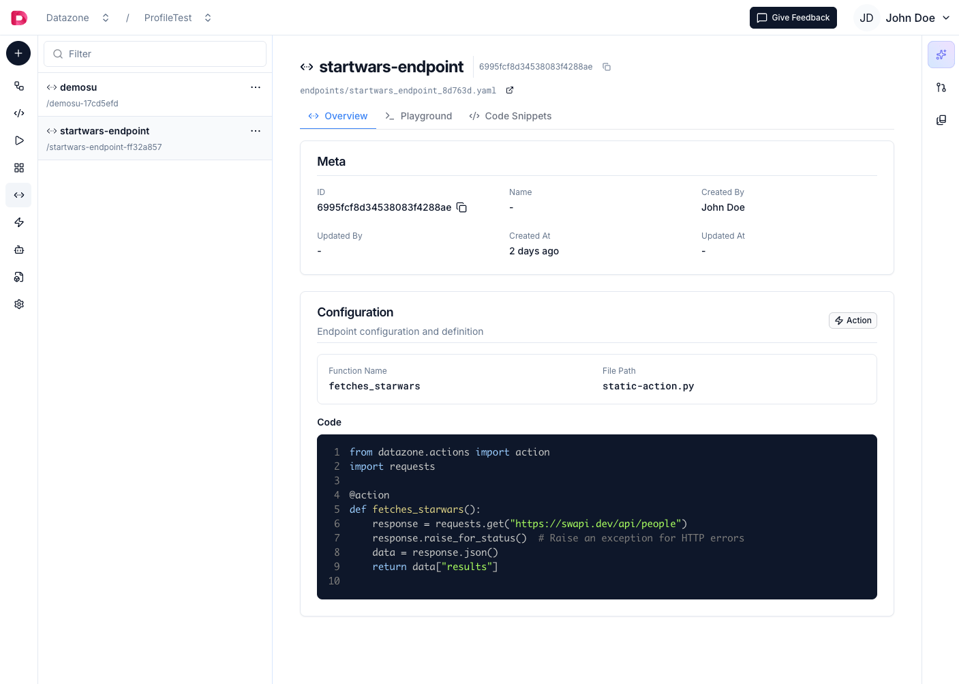Open endpoints/startwars_endpoint_8d763d.yaml path link
This screenshot has width=959, height=684.
tap(398, 91)
